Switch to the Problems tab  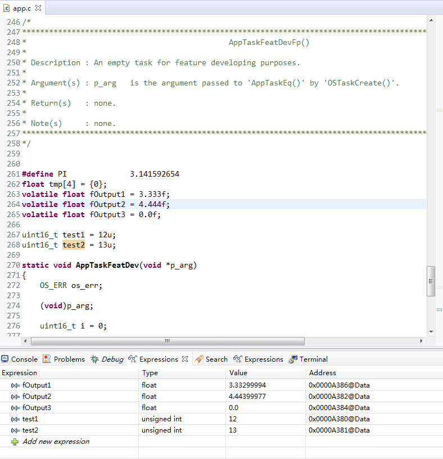coord(64,359)
